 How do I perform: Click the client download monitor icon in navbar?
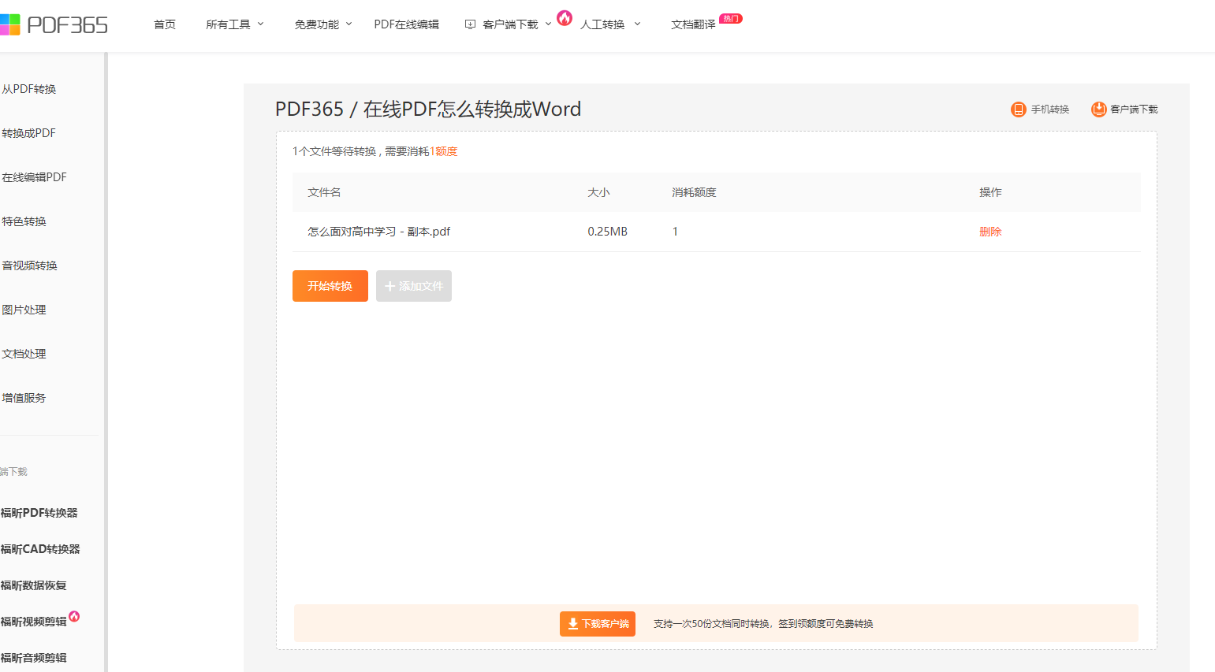click(470, 24)
